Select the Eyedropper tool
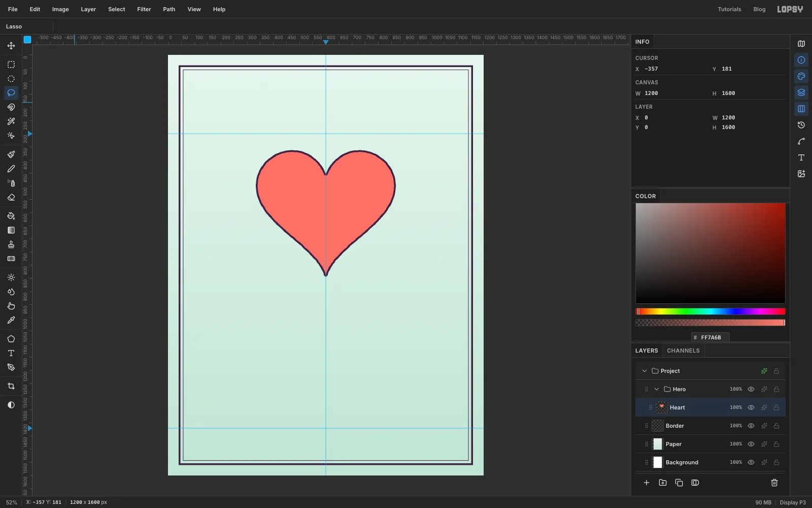The image size is (812, 508). click(11, 320)
